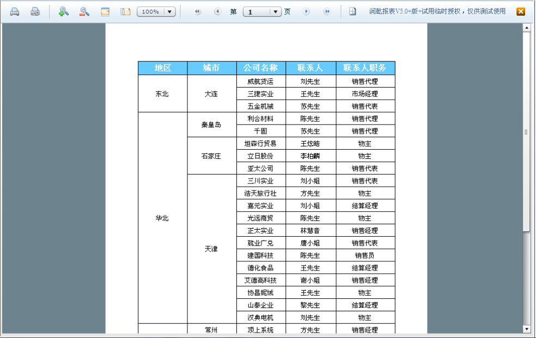The image size is (536, 338).
Task: Click the two-page layout icon
Action: coord(125,12)
